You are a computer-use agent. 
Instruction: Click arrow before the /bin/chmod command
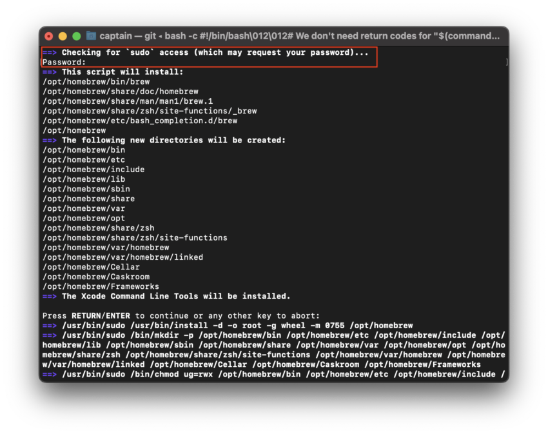pyautogui.click(x=50, y=374)
